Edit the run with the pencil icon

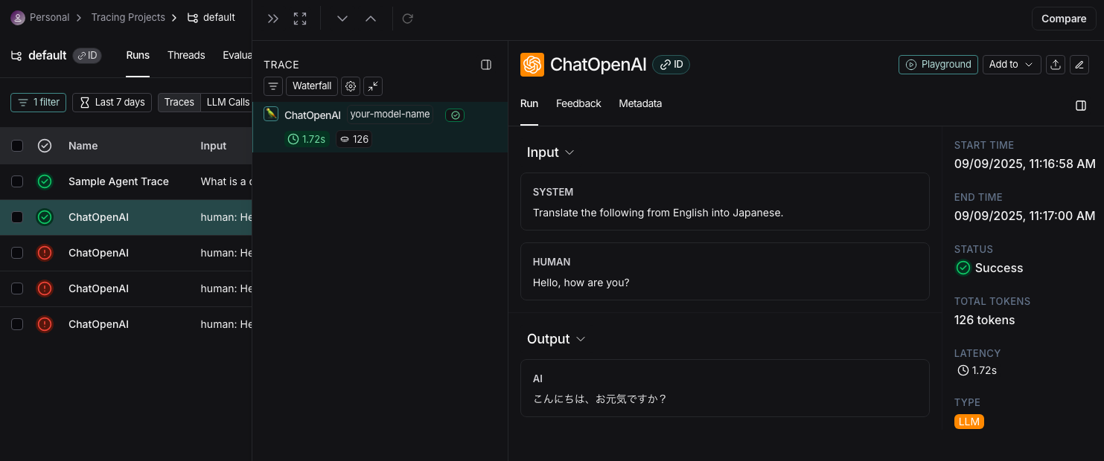[1079, 65]
